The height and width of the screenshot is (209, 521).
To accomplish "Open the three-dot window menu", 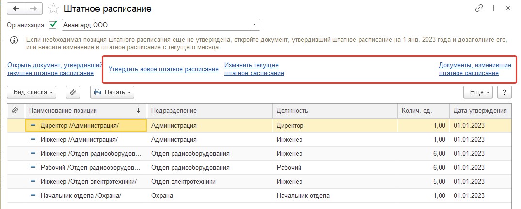I will (493, 8).
